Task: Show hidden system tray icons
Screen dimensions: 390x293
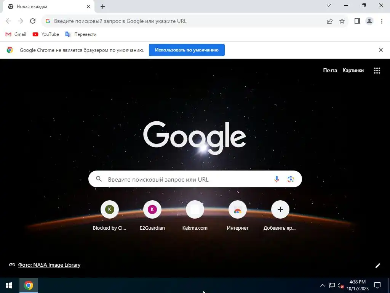Action: pos(322,285)
